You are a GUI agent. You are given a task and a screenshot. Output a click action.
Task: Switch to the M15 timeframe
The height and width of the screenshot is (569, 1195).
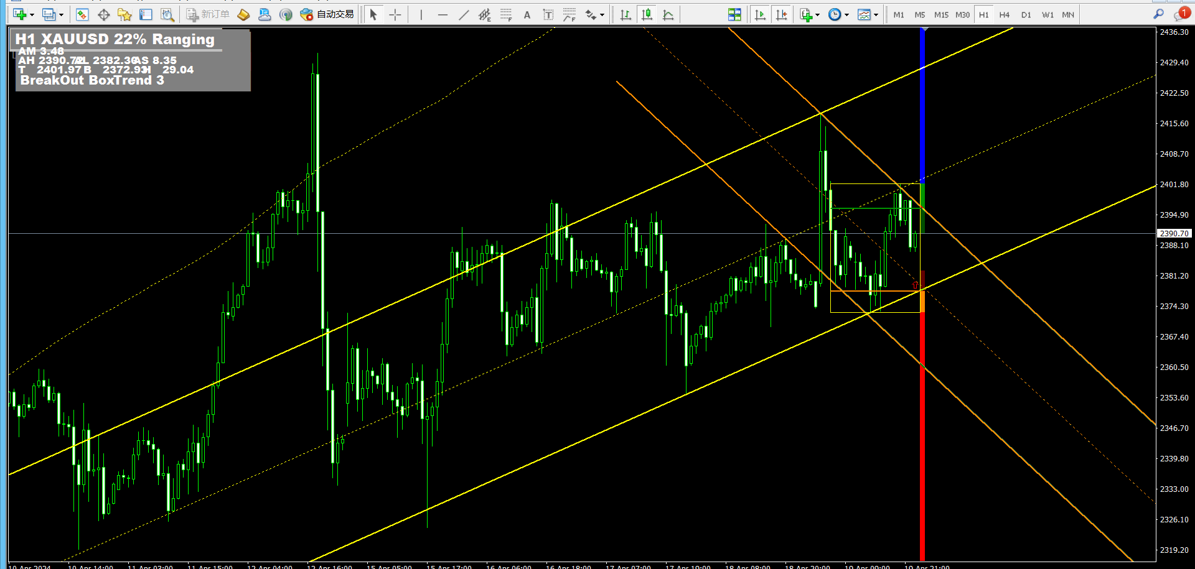(941, 15)
